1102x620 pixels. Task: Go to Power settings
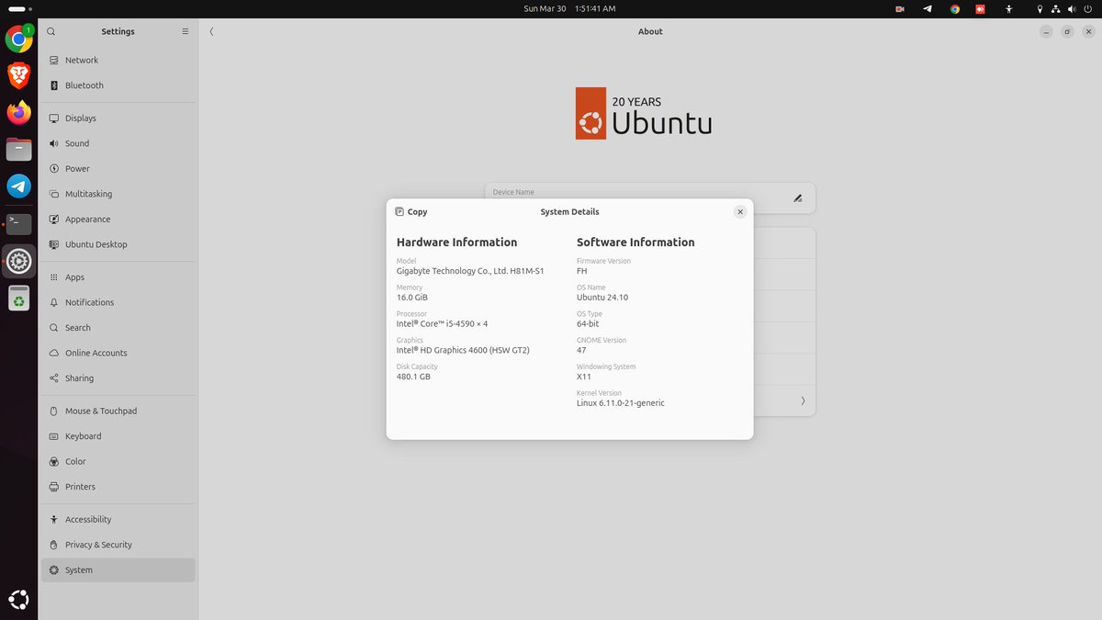pos(118,169)
